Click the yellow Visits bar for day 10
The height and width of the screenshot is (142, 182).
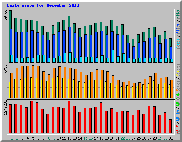[x=58, y=87]
